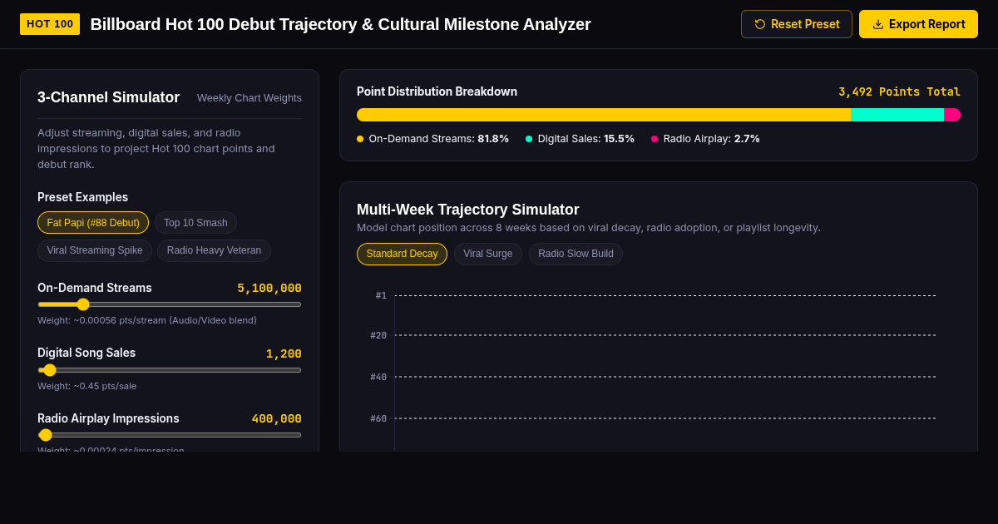The width and height of the screenshot is (998, 524).
Task: Click the reset arrow icon in Reset Preset
Action: 760,24
